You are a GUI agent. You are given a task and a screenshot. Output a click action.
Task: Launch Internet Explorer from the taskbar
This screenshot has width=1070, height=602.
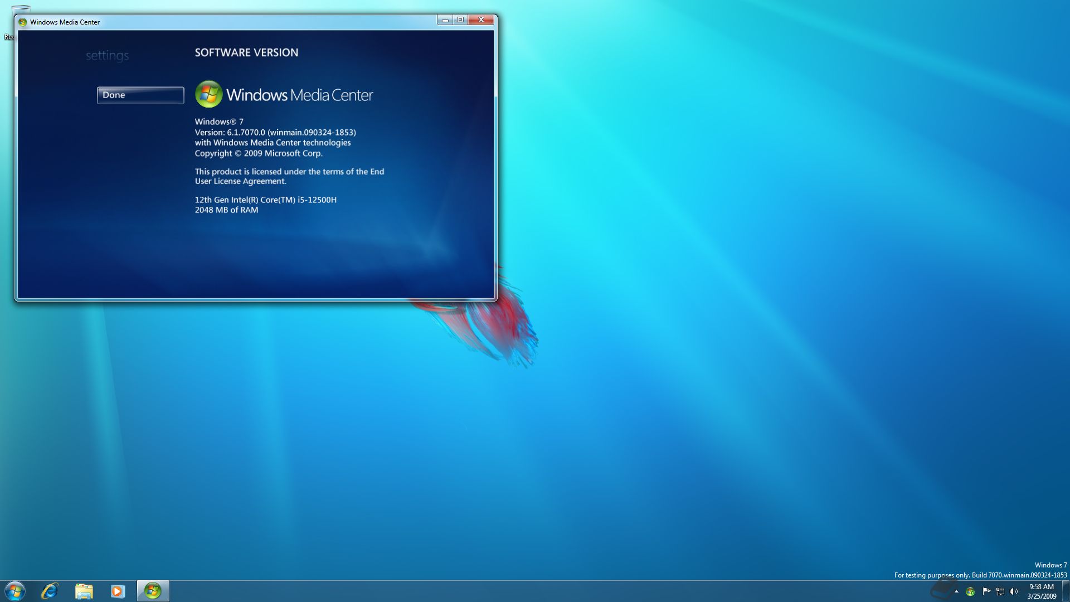tap(50, 591)
